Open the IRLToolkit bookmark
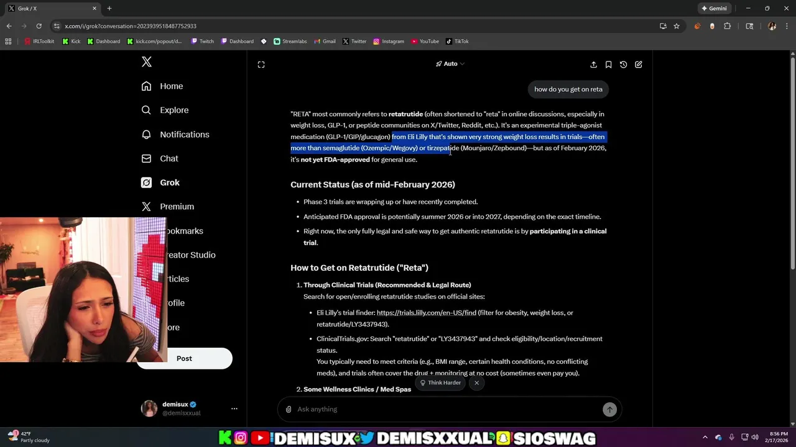Image resolution: width=796 pixels, height=447 pixels. coord(39,42)
